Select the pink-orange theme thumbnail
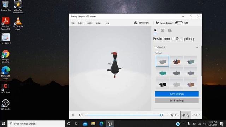226x127 pixels. pyautogui.click(x=190, y=84)
